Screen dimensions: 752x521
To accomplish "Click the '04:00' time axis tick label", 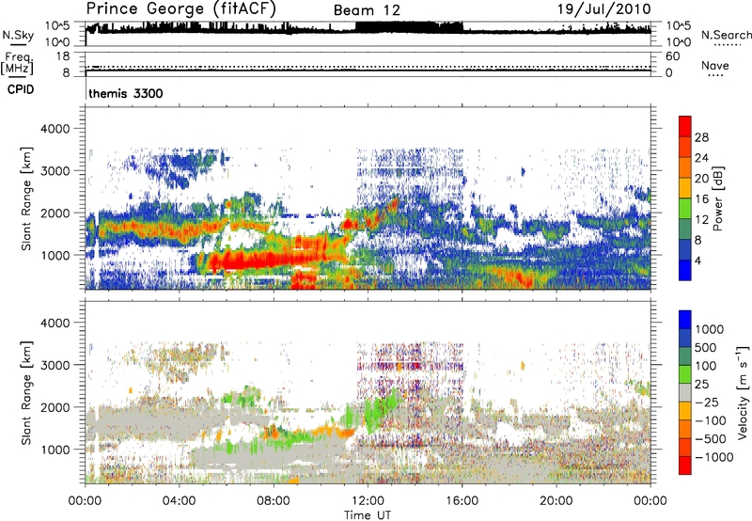I will [179, 501].
